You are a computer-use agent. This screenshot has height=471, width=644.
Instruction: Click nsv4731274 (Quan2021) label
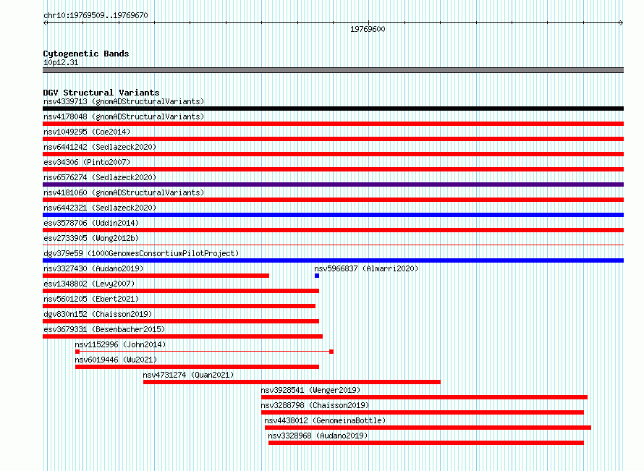[188, 375]
